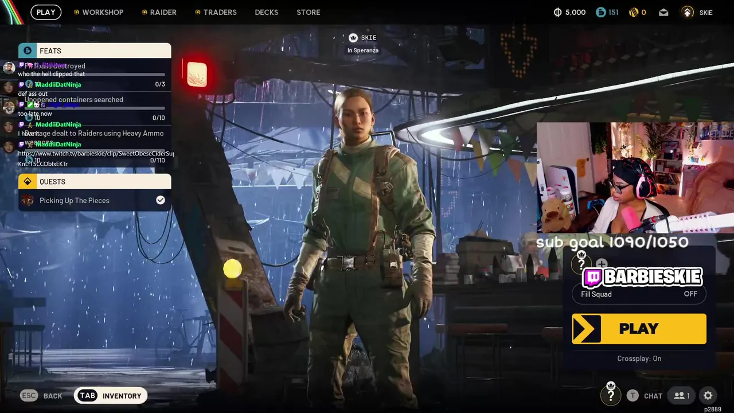Image resolution: width=734 pixels, height=413 pixels.
Task: Click the emblem above SKIE In Speranza
Action: coord(353,37)
